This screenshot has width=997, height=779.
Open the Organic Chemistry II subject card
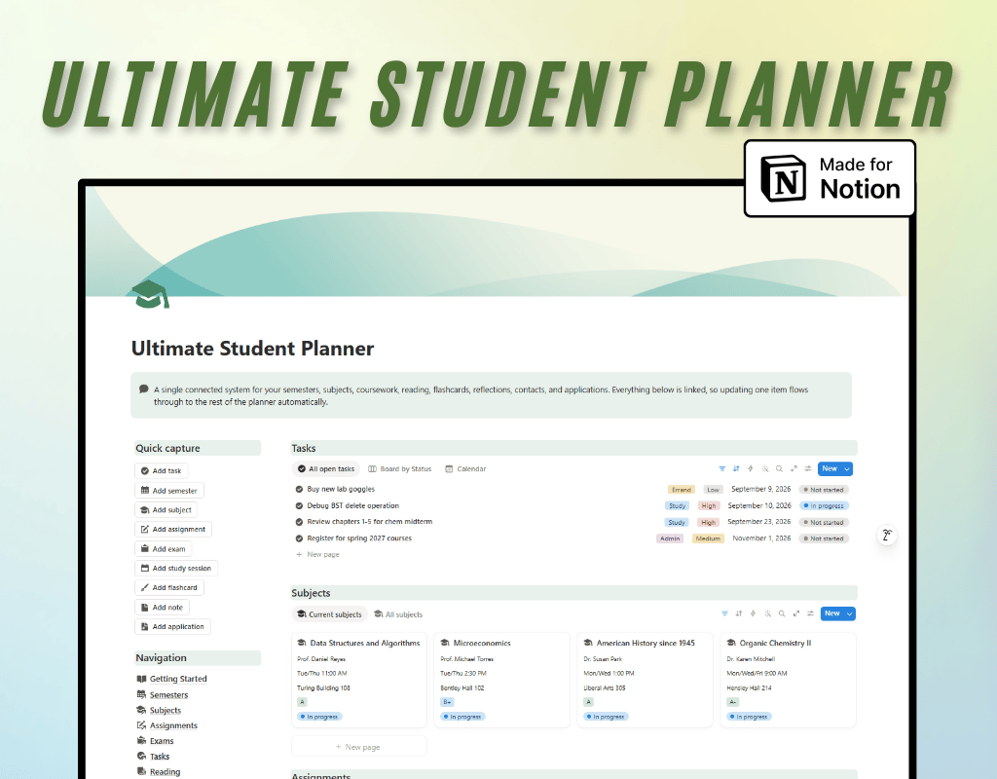(788, 679)
